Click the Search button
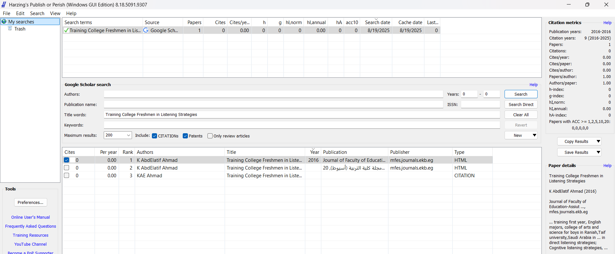The image size is (615, 254). [521, 94]
